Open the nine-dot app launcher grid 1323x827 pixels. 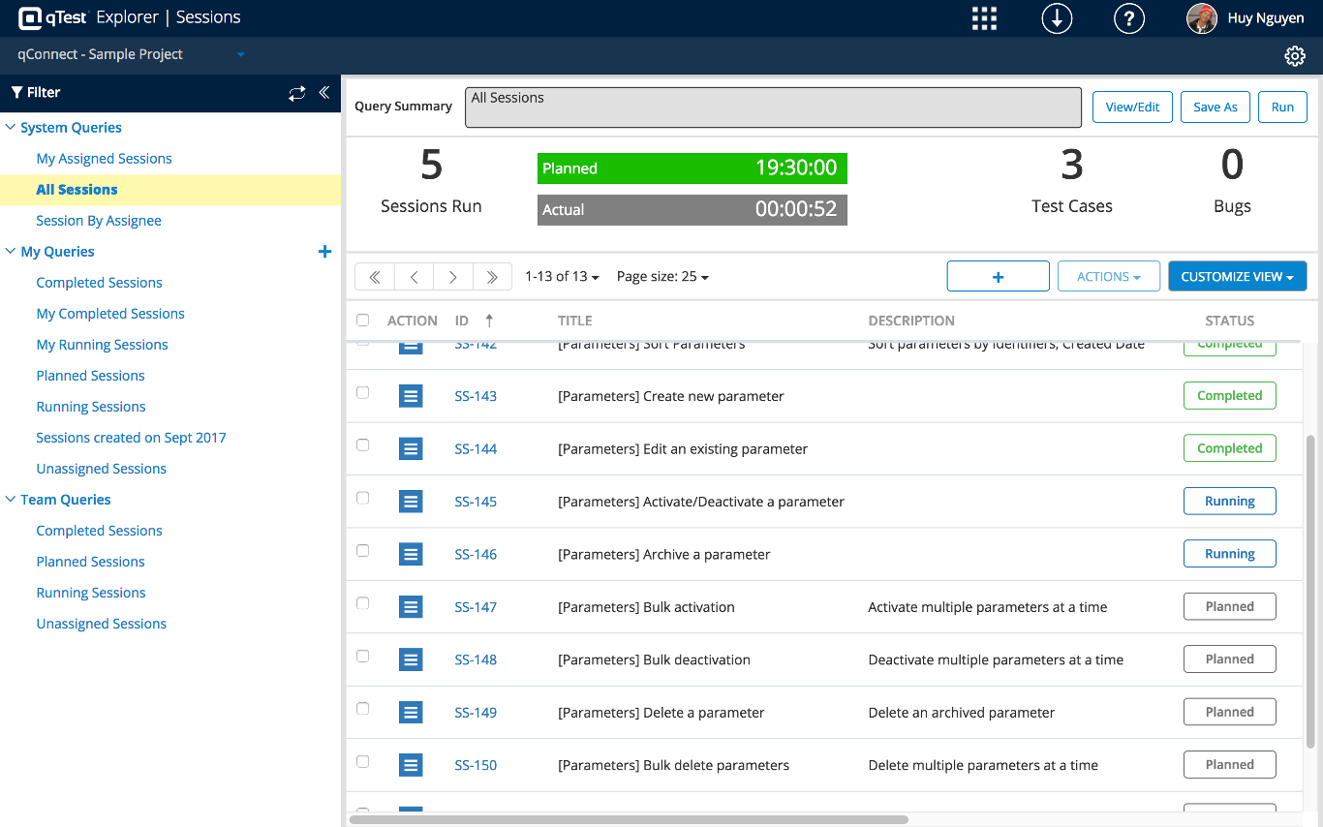[984, 18]
